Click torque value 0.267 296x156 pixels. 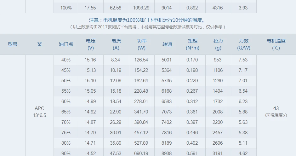(x=192, y=91)
